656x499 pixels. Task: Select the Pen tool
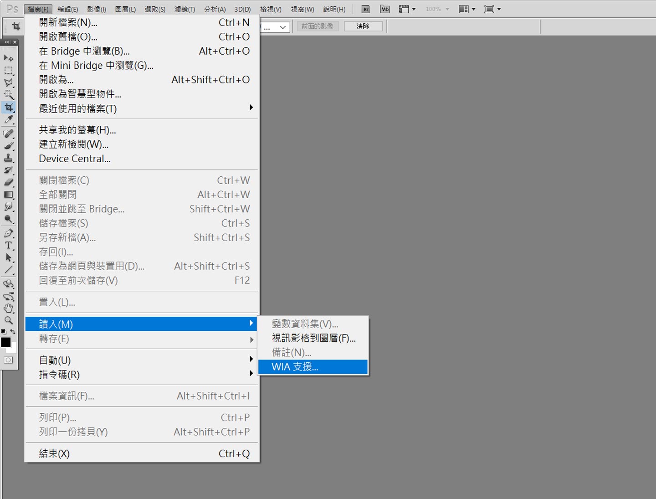click(x=9, y=233)
